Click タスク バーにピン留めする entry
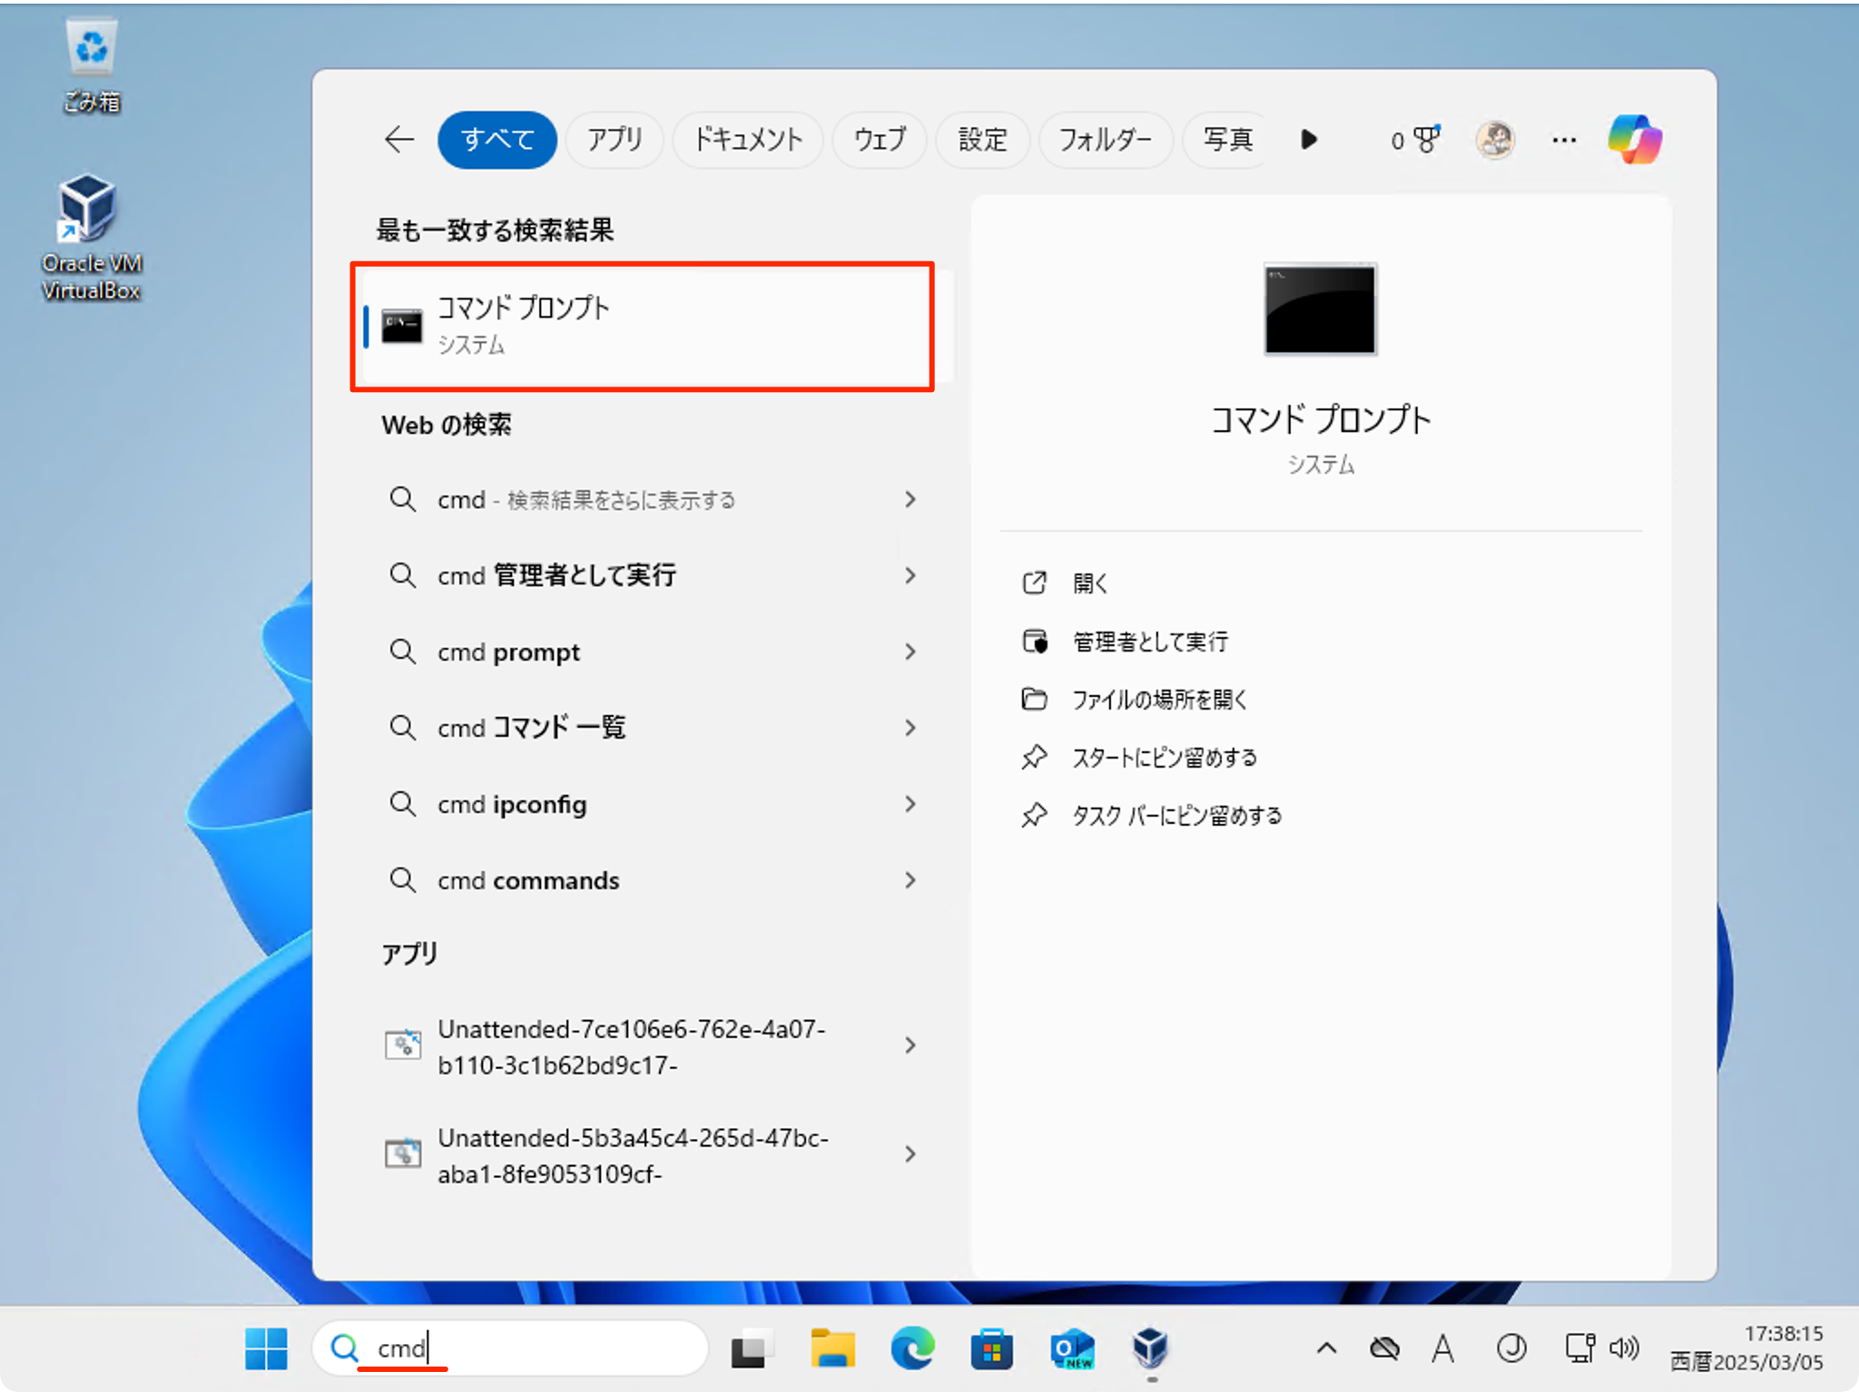The width and height of the screenshot is (1859, 1392). pos(1175,816)
